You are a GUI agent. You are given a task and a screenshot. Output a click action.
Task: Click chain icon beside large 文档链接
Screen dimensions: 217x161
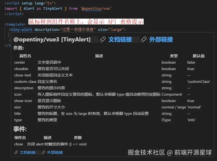click(103, 39)
